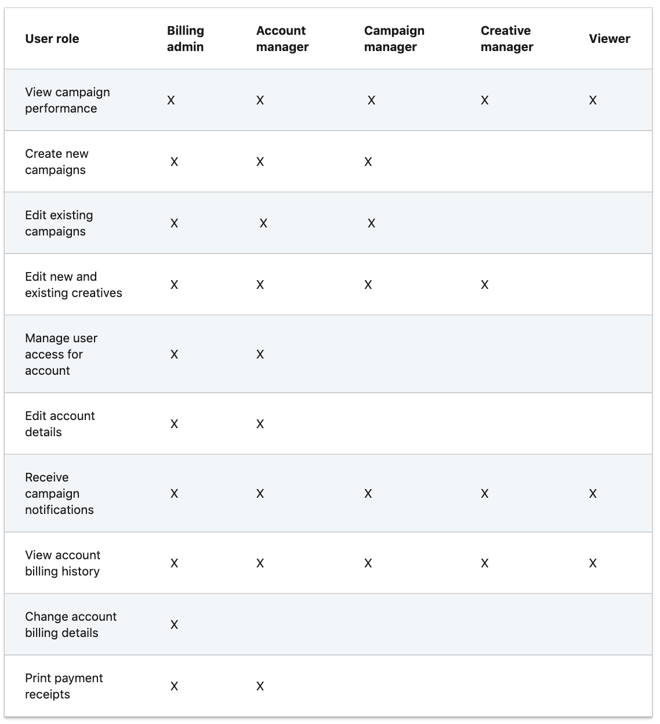Select the Print payment receipts row label

[64, 686]
